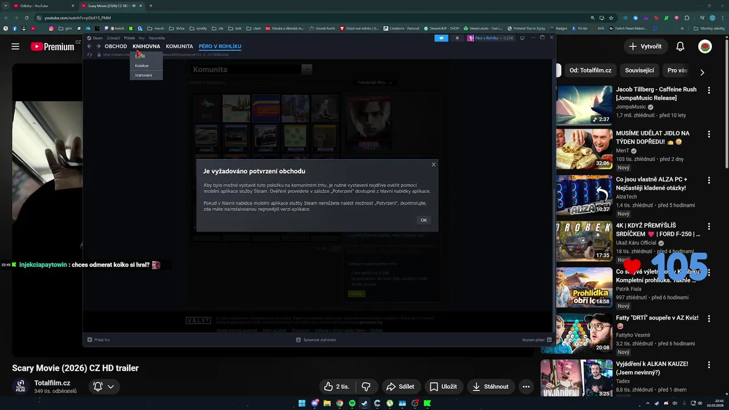Open the Steam menu in Steam window
This screenshot has width=729, height=410.
coord(98,38)
